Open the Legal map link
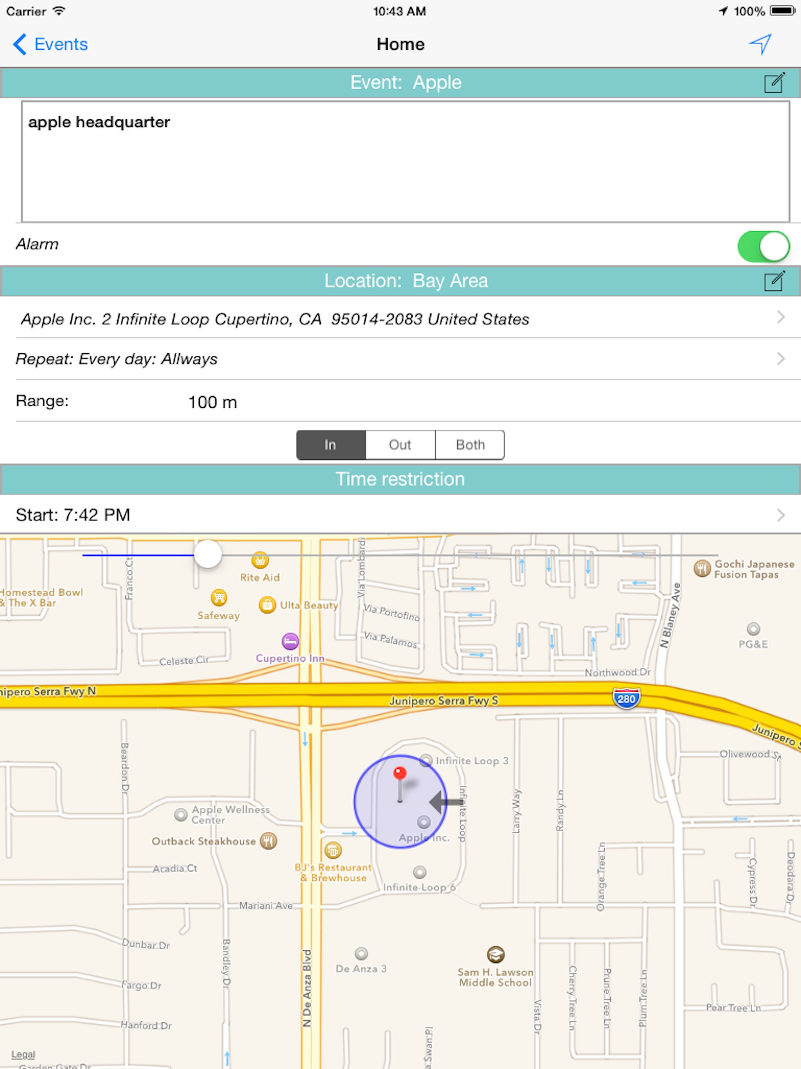Image resolution: width=801 pixels, height=1069 pixels. [23, 1054]
